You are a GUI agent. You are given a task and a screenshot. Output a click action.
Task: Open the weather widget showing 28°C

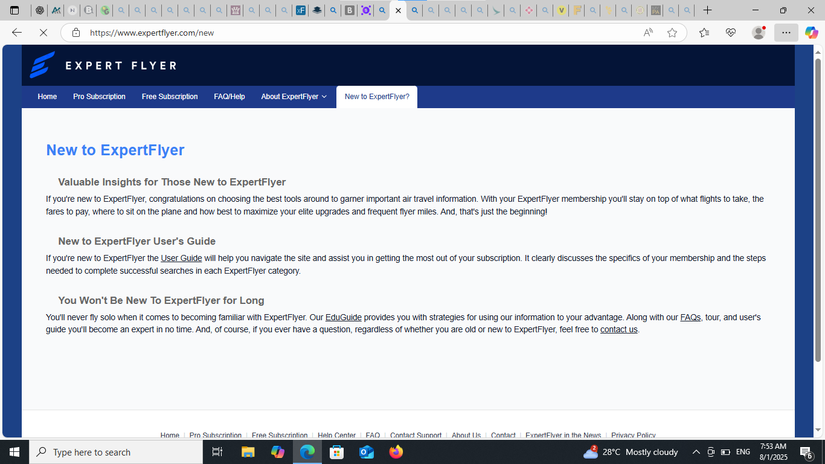(631, 452)
